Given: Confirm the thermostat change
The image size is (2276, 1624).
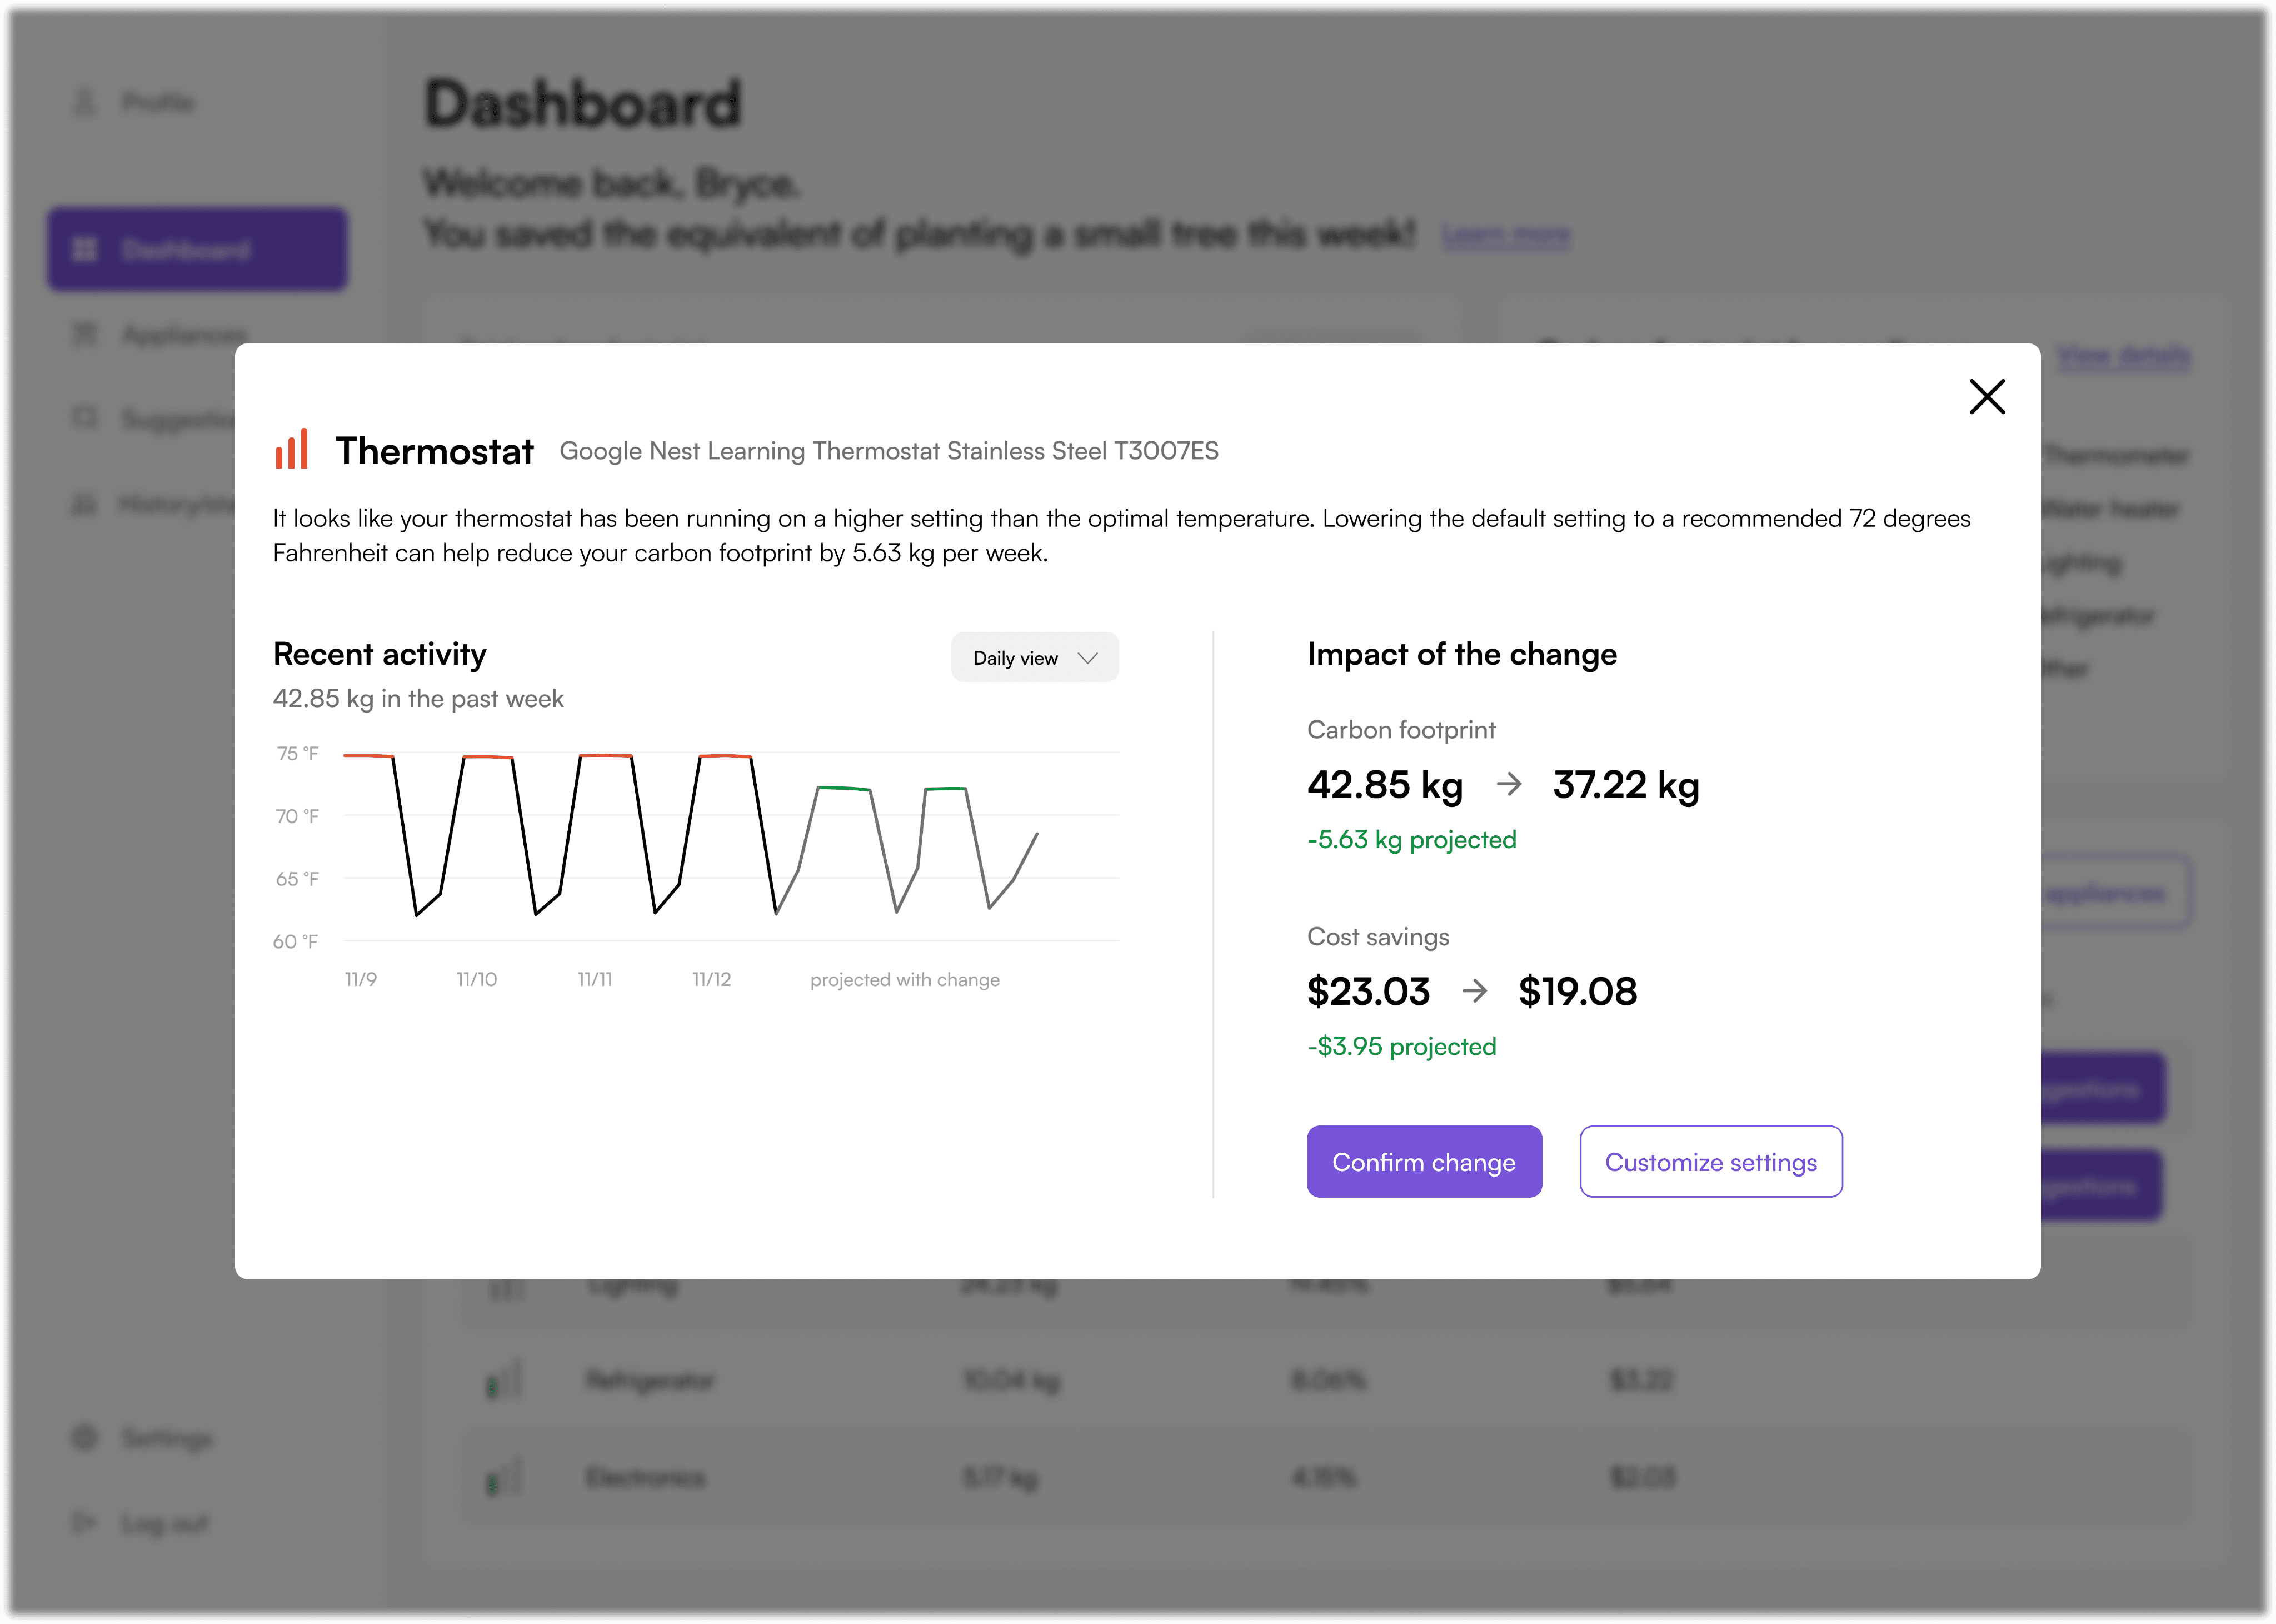Looking at the screenshot, I should (1424, 1162).
